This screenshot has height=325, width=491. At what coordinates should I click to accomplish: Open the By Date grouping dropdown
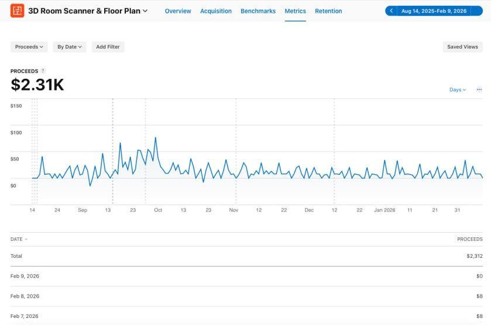click(70, 47)
